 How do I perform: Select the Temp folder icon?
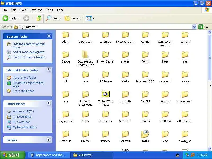165,134
